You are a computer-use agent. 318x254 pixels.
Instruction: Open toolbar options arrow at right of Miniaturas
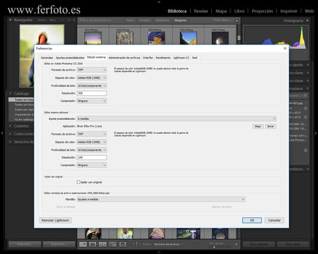(236, 244)
